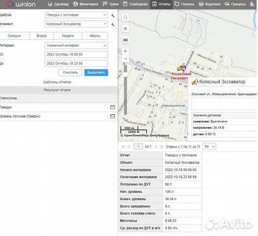Image resolution: width=258 pixels, height=236 pixels.
Task: Click the Мониторинг globe icon
Action: [x=76, y=4]
